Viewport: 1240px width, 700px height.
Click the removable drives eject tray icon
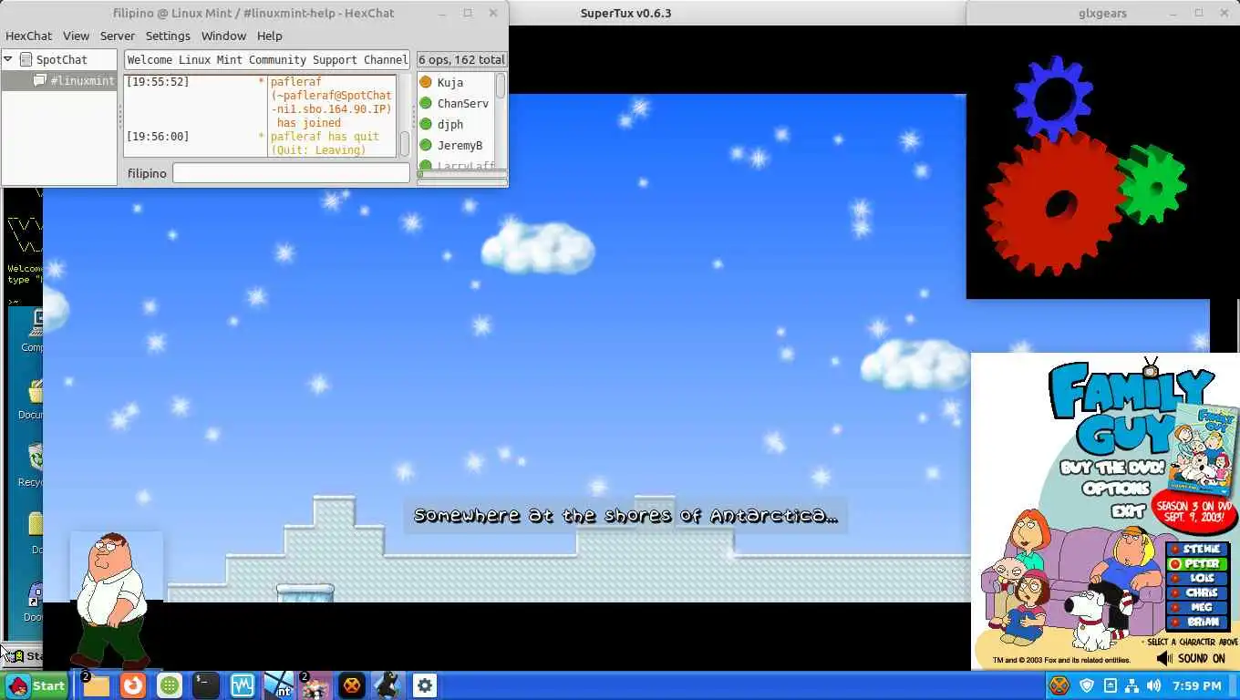click(1110, 685)
